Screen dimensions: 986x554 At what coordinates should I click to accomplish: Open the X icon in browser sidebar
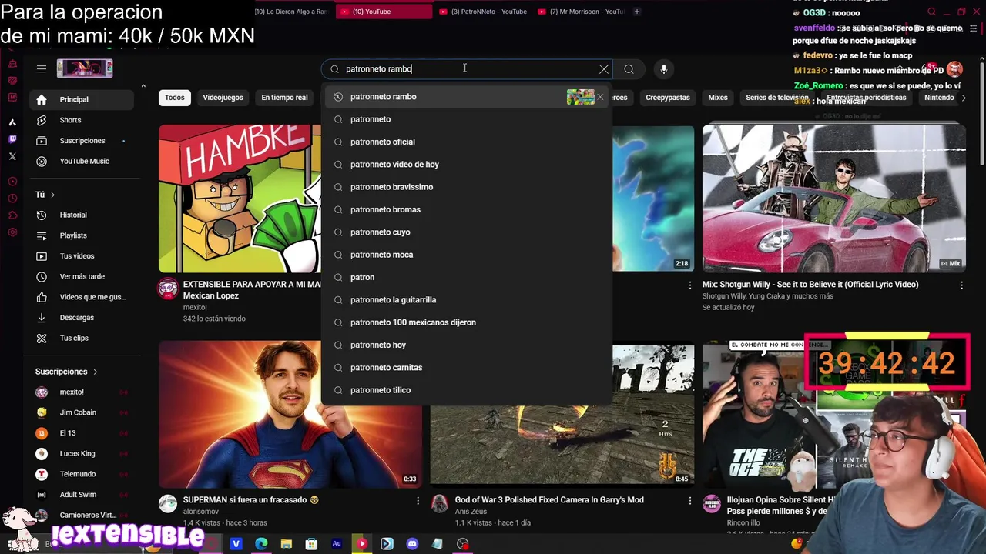(x=12, y=156)
